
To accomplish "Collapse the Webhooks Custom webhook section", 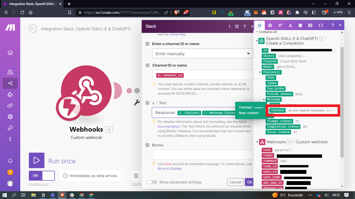I will point(257,142).
